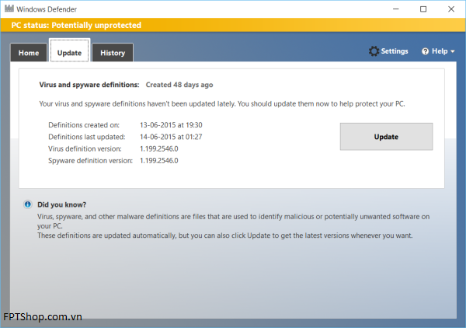466x328 pixels.
Task: Click the sentence 'These definitions are updated automatically'
Action: pyautogui.click(x=225, y=236)
